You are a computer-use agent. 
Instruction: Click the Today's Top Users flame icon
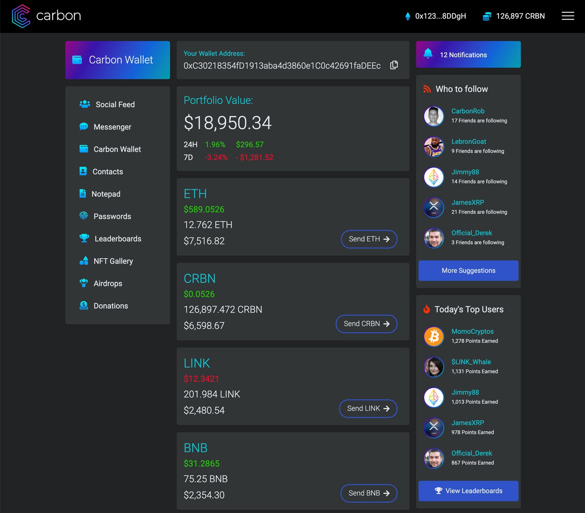(427, 309)
